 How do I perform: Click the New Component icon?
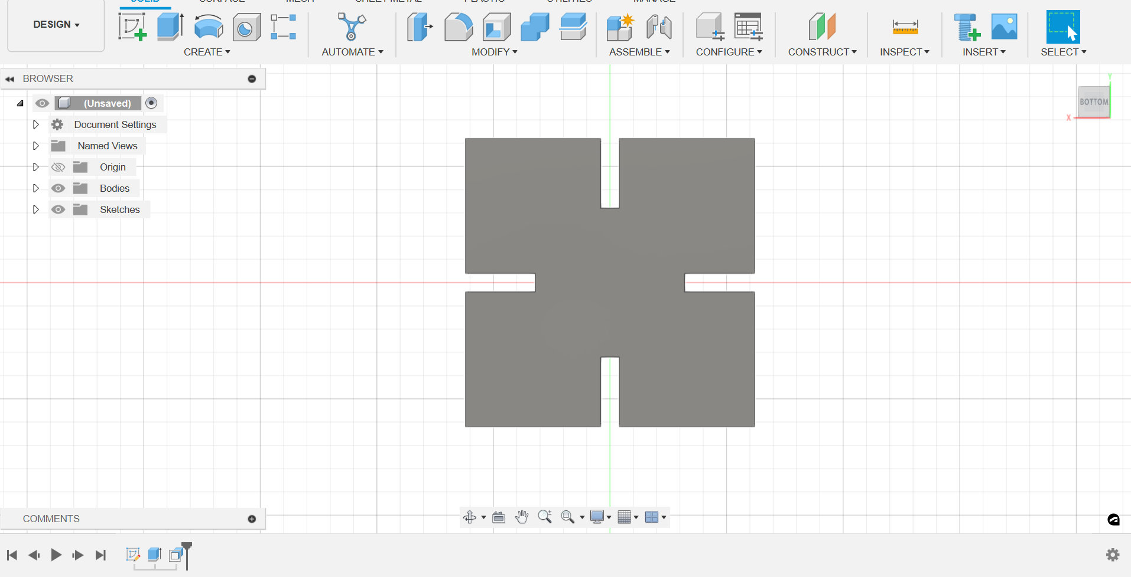pyautogui.click(x=620, y=27)
